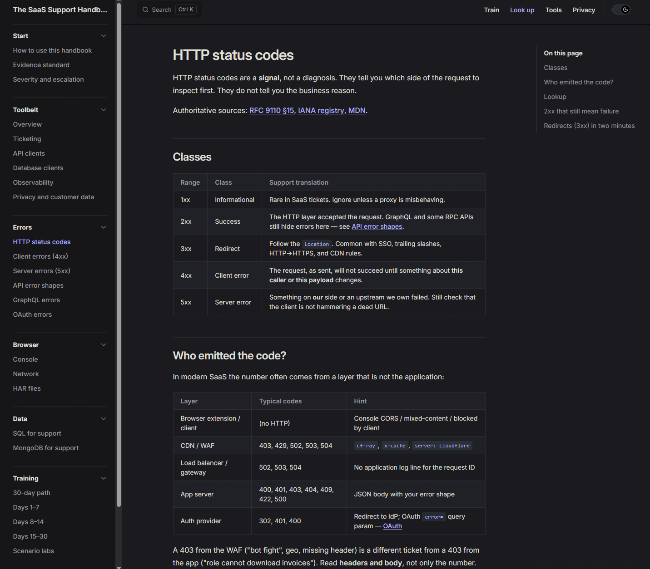The image size is (650, 569).
Task: Open Scenario labs page
Action: click(x=34, y=551)
